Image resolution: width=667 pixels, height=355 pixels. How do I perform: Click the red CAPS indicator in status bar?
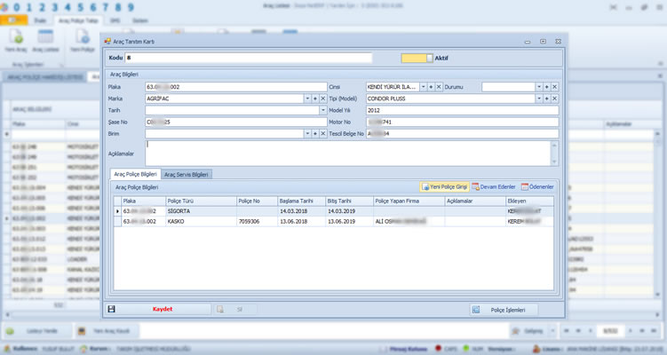(439, 348)
